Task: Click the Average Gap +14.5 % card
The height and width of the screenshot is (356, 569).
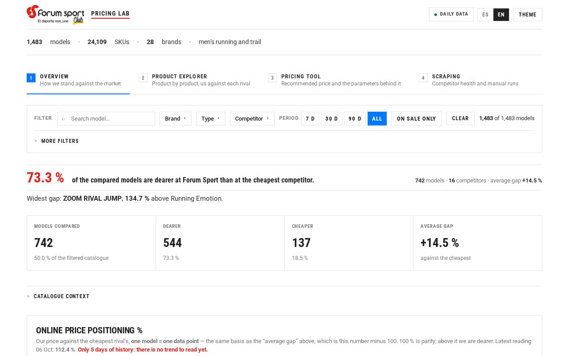Action: tap(477, 243)
